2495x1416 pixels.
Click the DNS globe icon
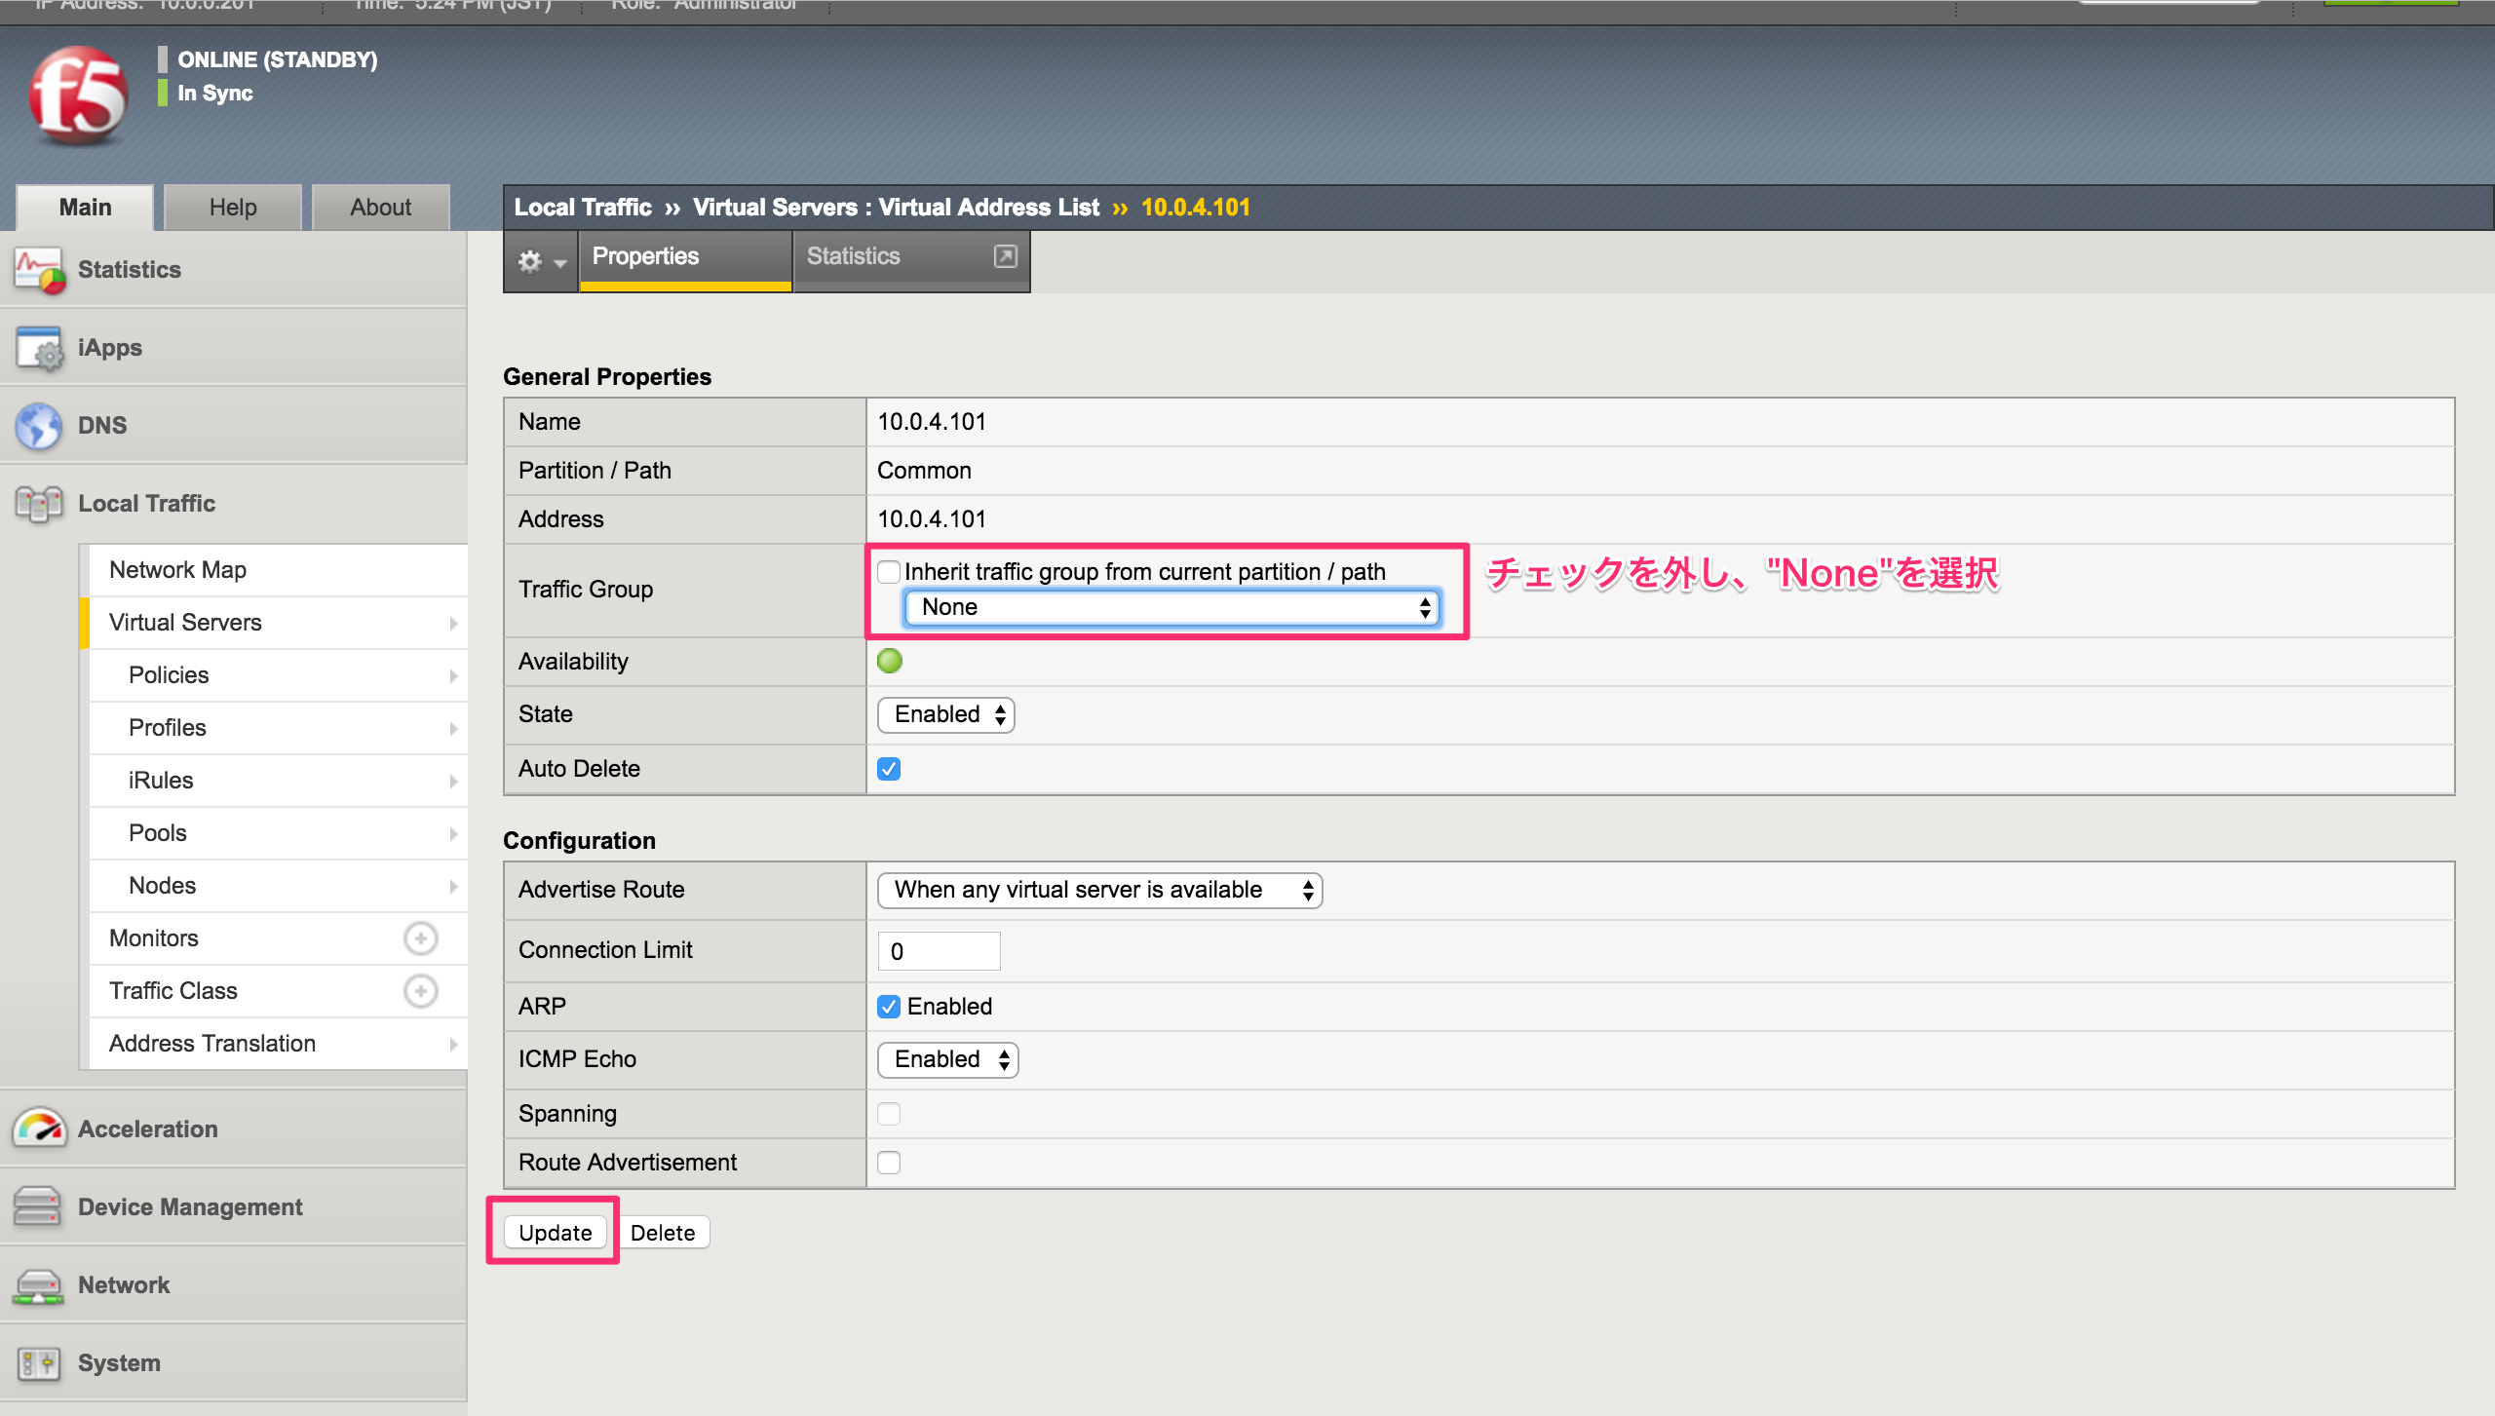click(39, 426)
